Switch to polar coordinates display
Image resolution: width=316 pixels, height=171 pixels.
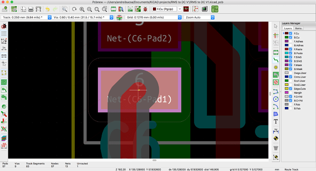pos(4,41)
